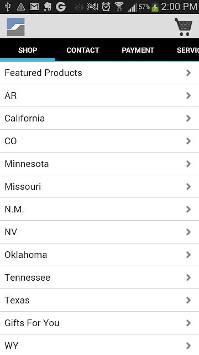Tap the Wi-Fi status icon
The width and height of the screenshot is (199, 355).
[x=119, y=7]
